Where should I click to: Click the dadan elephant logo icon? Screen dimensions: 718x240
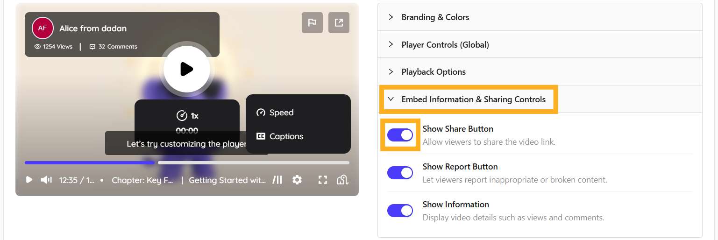coord(343,180)
